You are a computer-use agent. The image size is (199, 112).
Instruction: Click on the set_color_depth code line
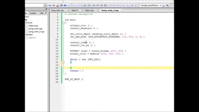pos(98,34)
